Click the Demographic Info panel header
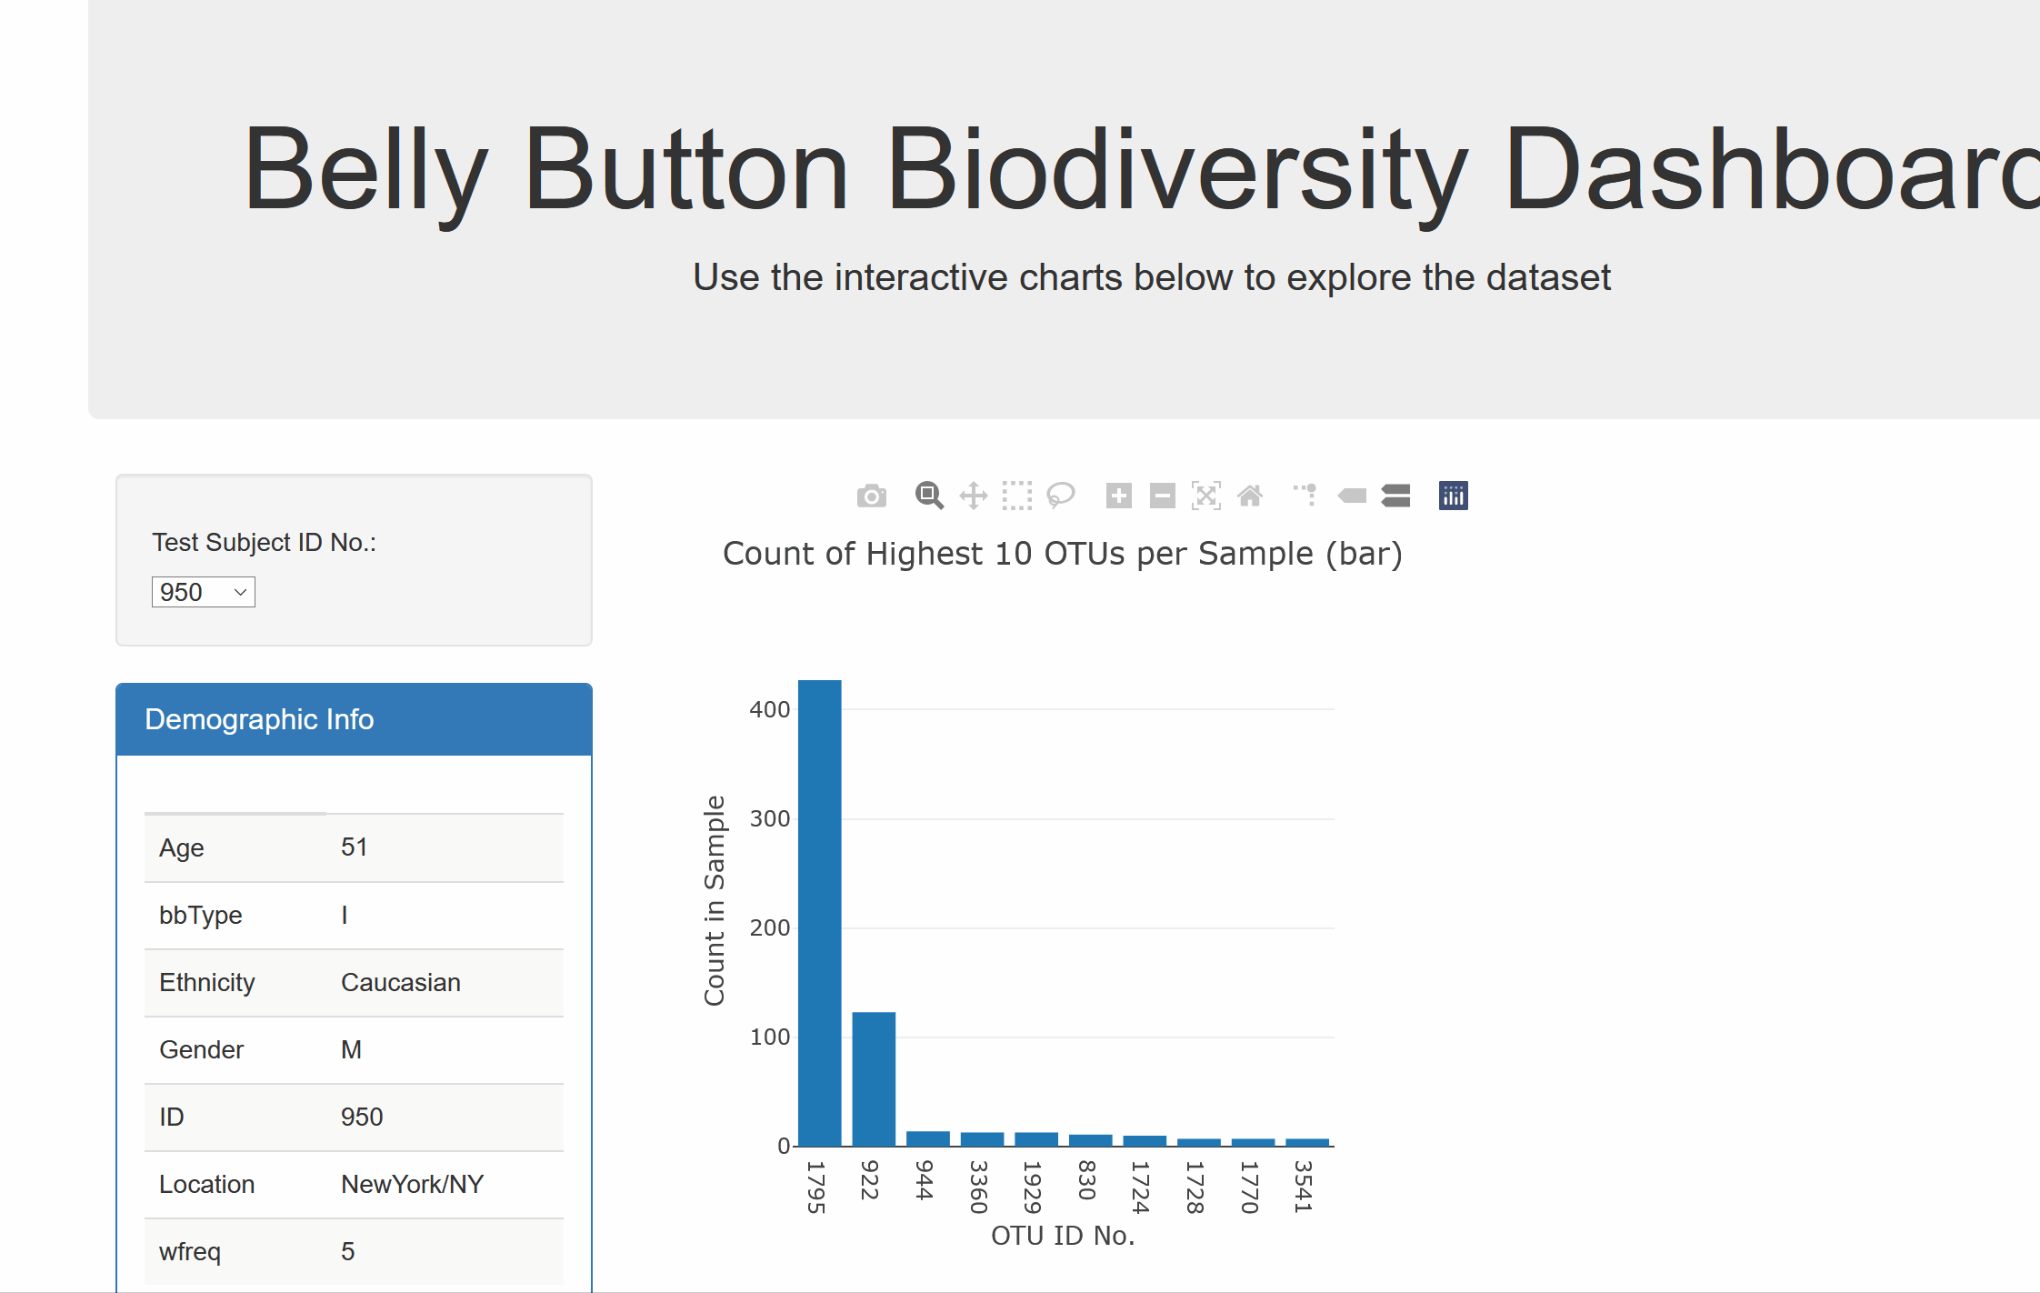The width and height of the screenshot is (2040, 1293). click(x=354, y=719)
